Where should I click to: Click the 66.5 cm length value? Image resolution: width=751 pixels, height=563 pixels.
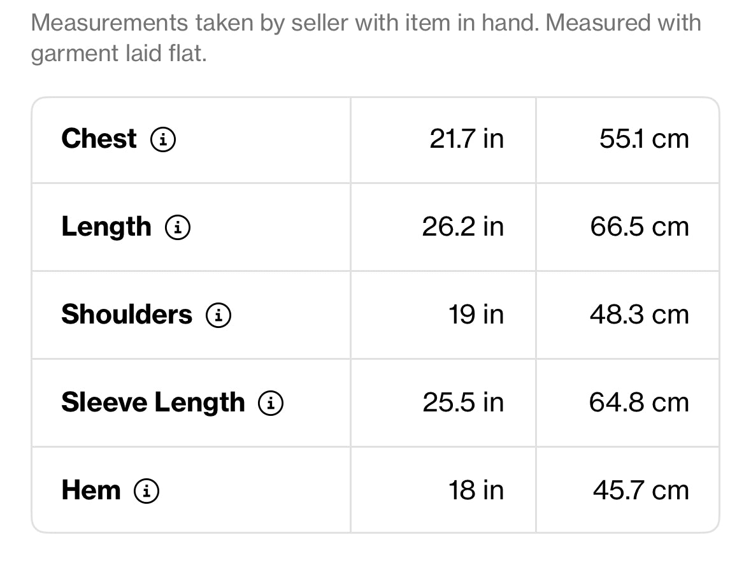640,227
